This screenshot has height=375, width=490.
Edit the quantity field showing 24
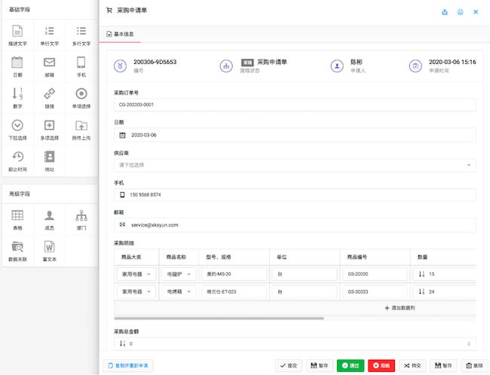(444, 291)
